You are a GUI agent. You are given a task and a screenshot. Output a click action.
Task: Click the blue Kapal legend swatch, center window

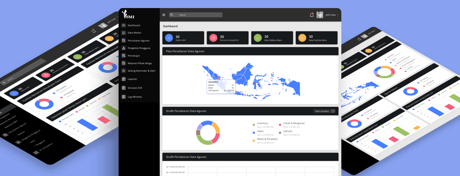pos(254,133)
